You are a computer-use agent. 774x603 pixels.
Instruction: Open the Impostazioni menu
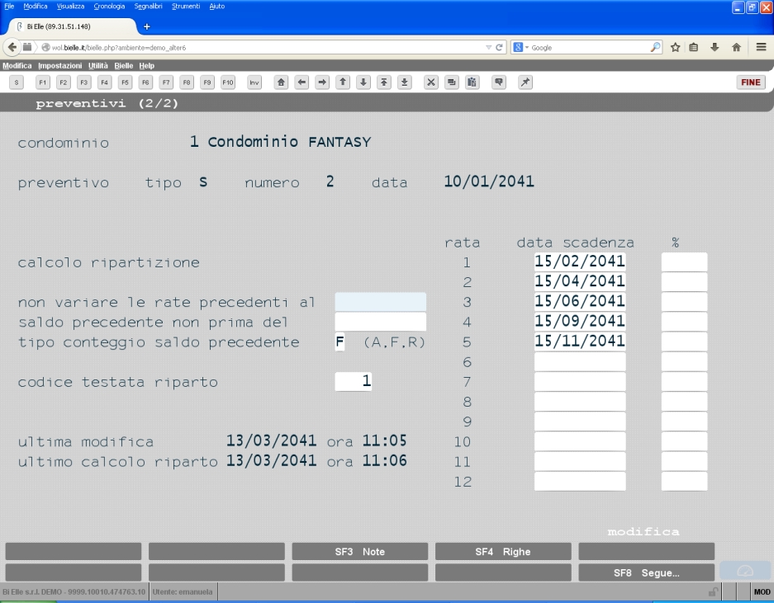click(60, 65)
